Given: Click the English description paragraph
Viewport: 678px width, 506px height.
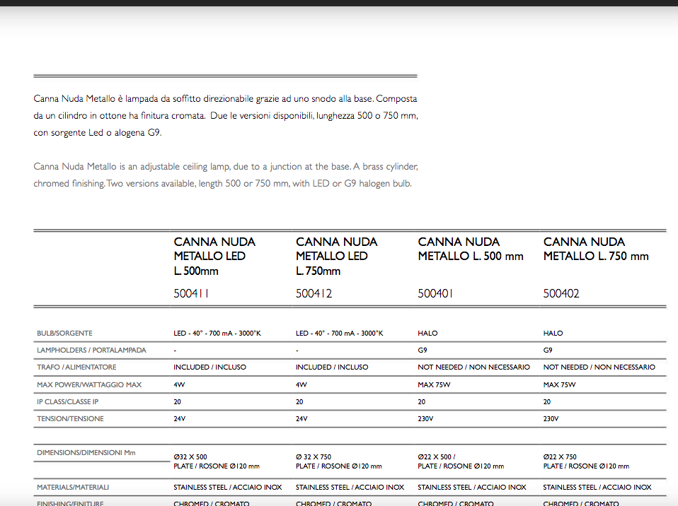Looking at the screenshot, I should [x=226, y=175].
